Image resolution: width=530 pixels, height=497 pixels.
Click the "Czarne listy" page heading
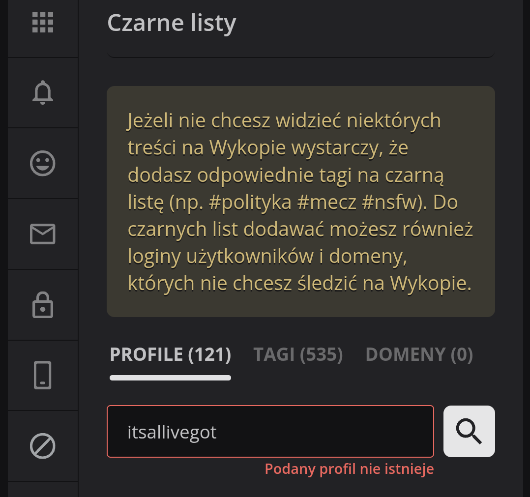point(172,23)
